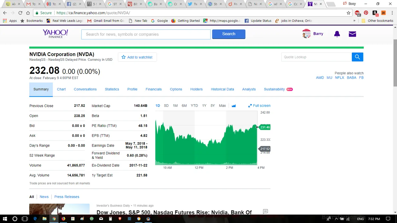Select the 1D chart range
The height and width of the screenshot is (223, 397).
pyautogui.click(x=158, y=106)
